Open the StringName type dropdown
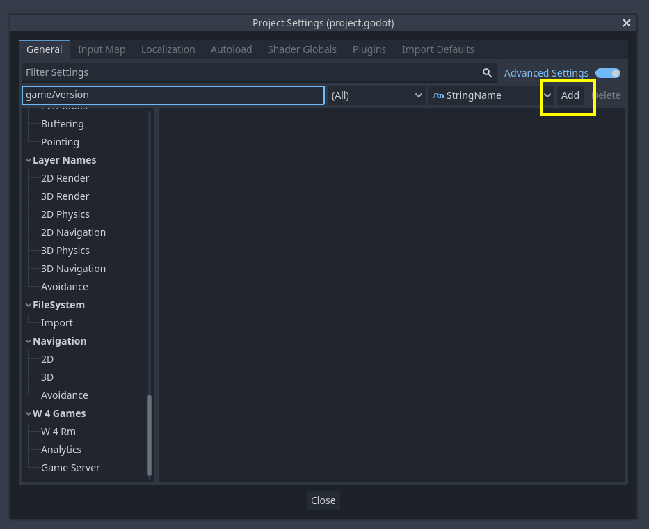Screen dimensions: 649x529 (x=547, y=95)
